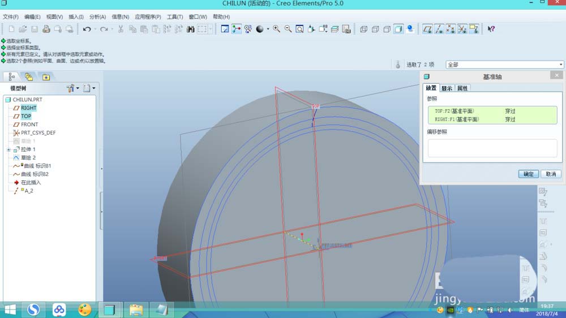Toggle datum point display

tap(451, 29)
